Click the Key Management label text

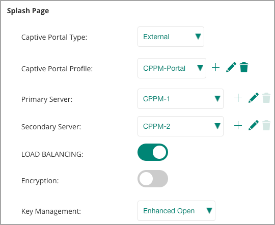point(51,211)
